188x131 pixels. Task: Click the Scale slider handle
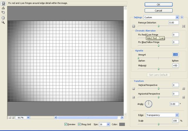pyautogui.click(x=159, y=124)
